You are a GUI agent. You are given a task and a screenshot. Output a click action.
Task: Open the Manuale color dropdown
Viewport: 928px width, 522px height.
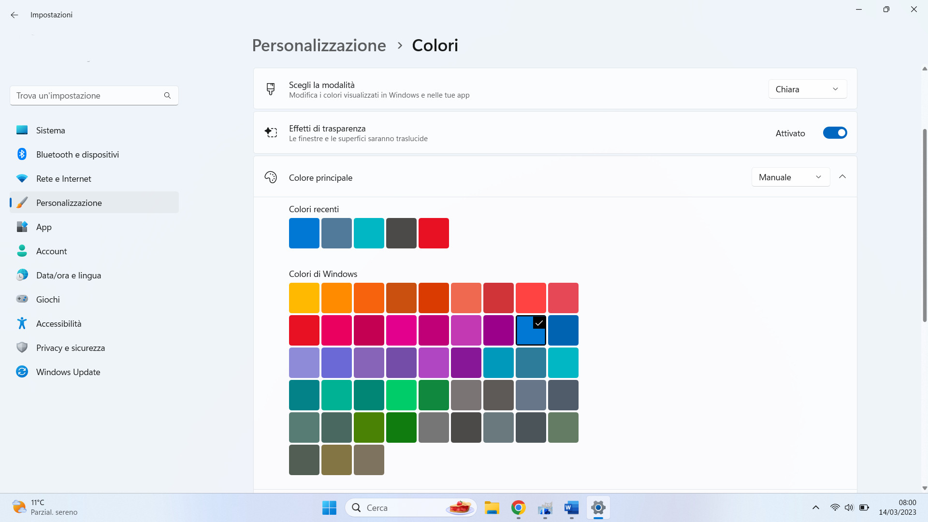[x=790, y=177]
